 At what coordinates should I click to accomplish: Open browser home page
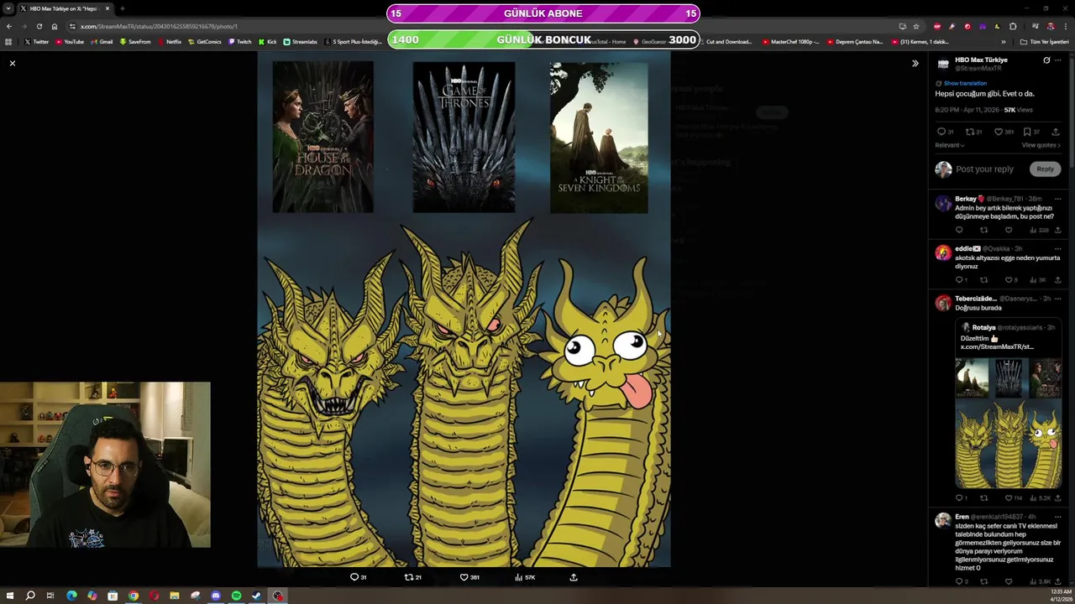(54, 26)
